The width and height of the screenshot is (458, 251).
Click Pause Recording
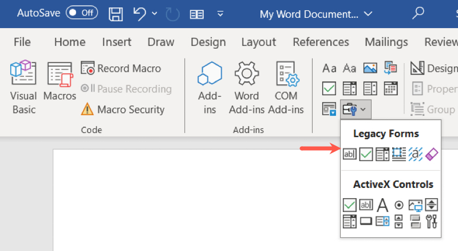click(x=126, y=89)
